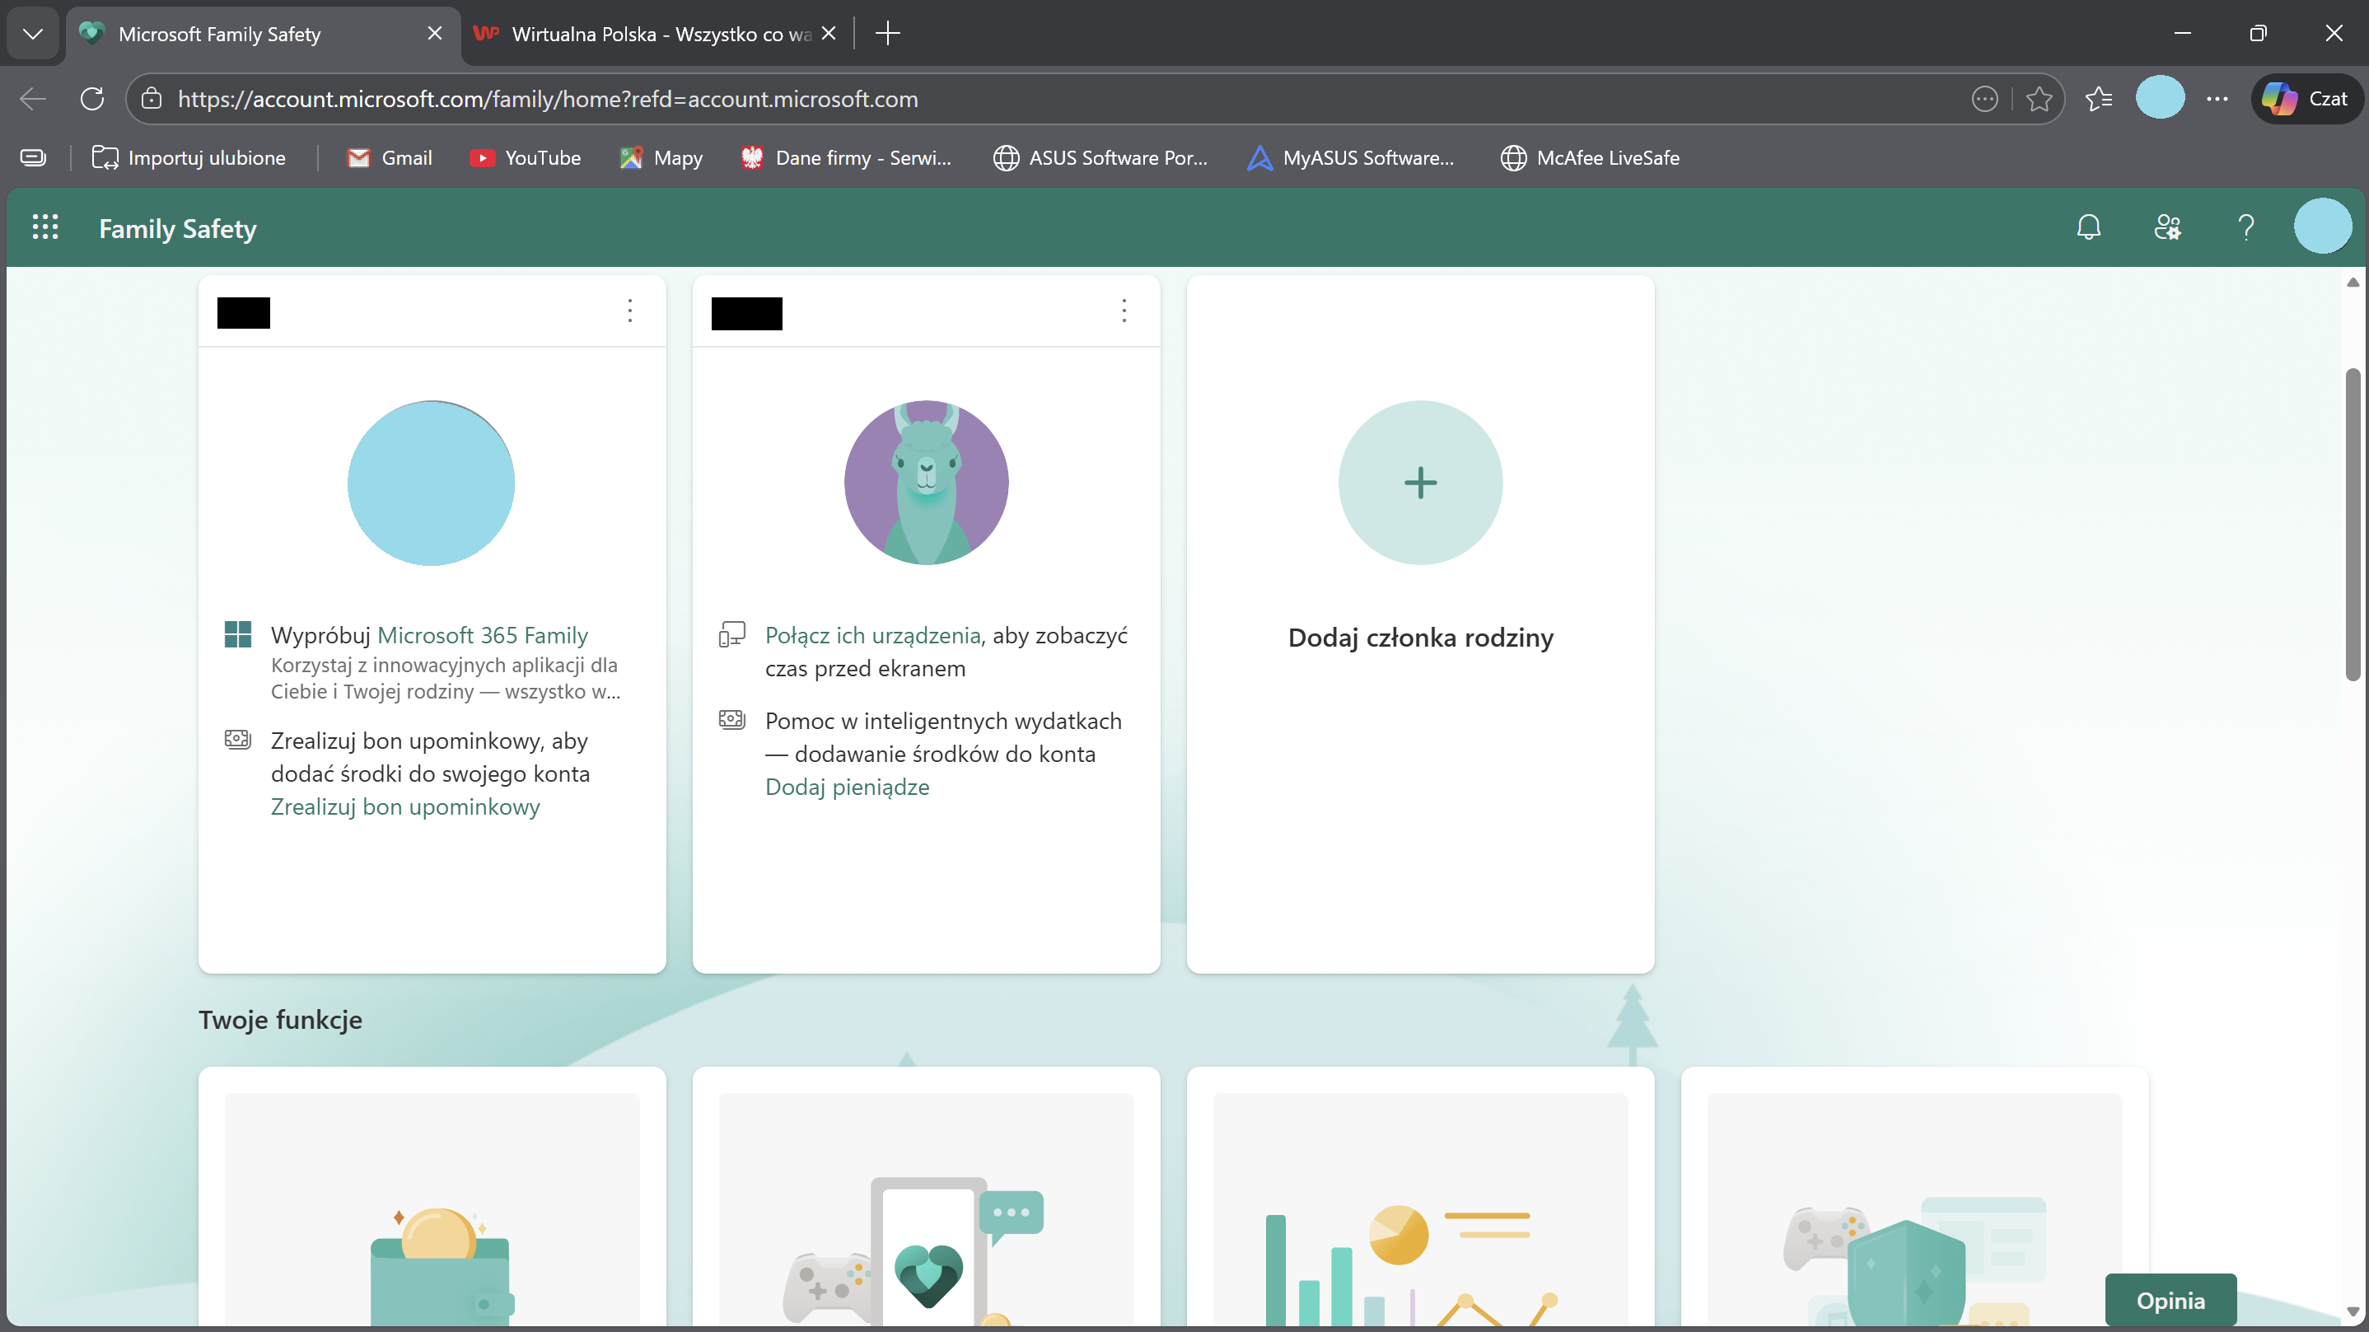Viewport: 2369px width, 1332px height.
Task: Follow the Microsoft 365 Family link
Action: coord(483,636)
